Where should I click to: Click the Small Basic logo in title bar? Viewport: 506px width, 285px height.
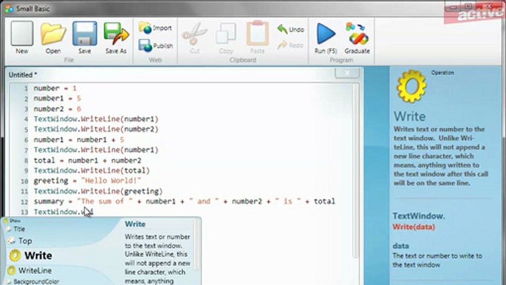pyautogui.click(x=9, y=9)
